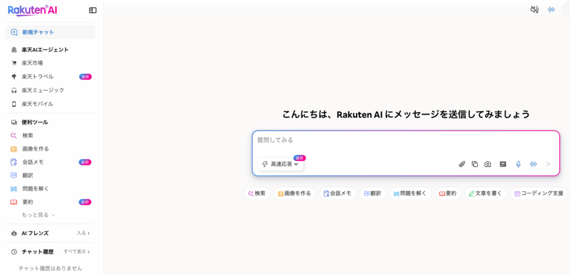The image size is (570, 275).
Task: Click the image upload icon in input bar
Action: click(503, 164)
